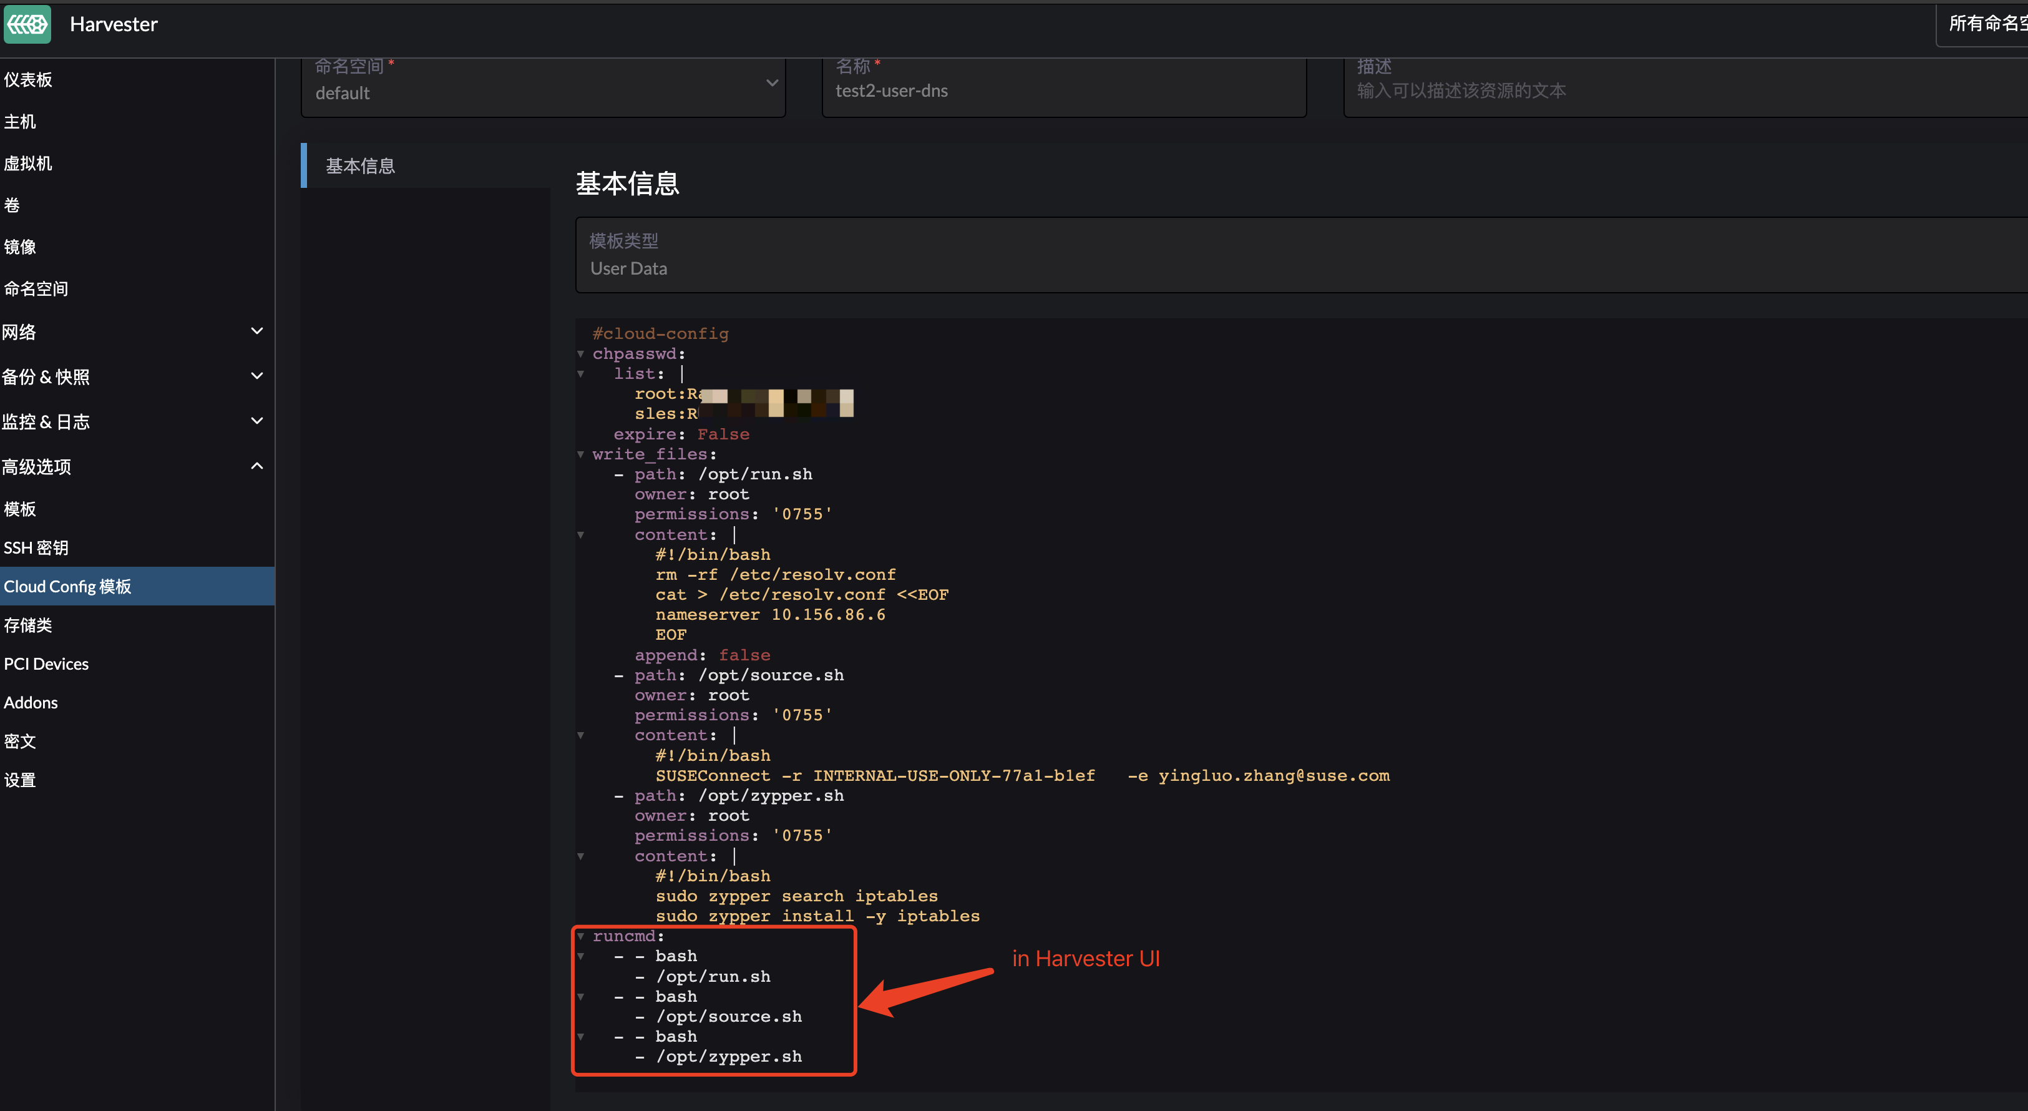Click the 名称 field showing test2-user-dns
2028x1111 pixels.
pos(1063,90)
